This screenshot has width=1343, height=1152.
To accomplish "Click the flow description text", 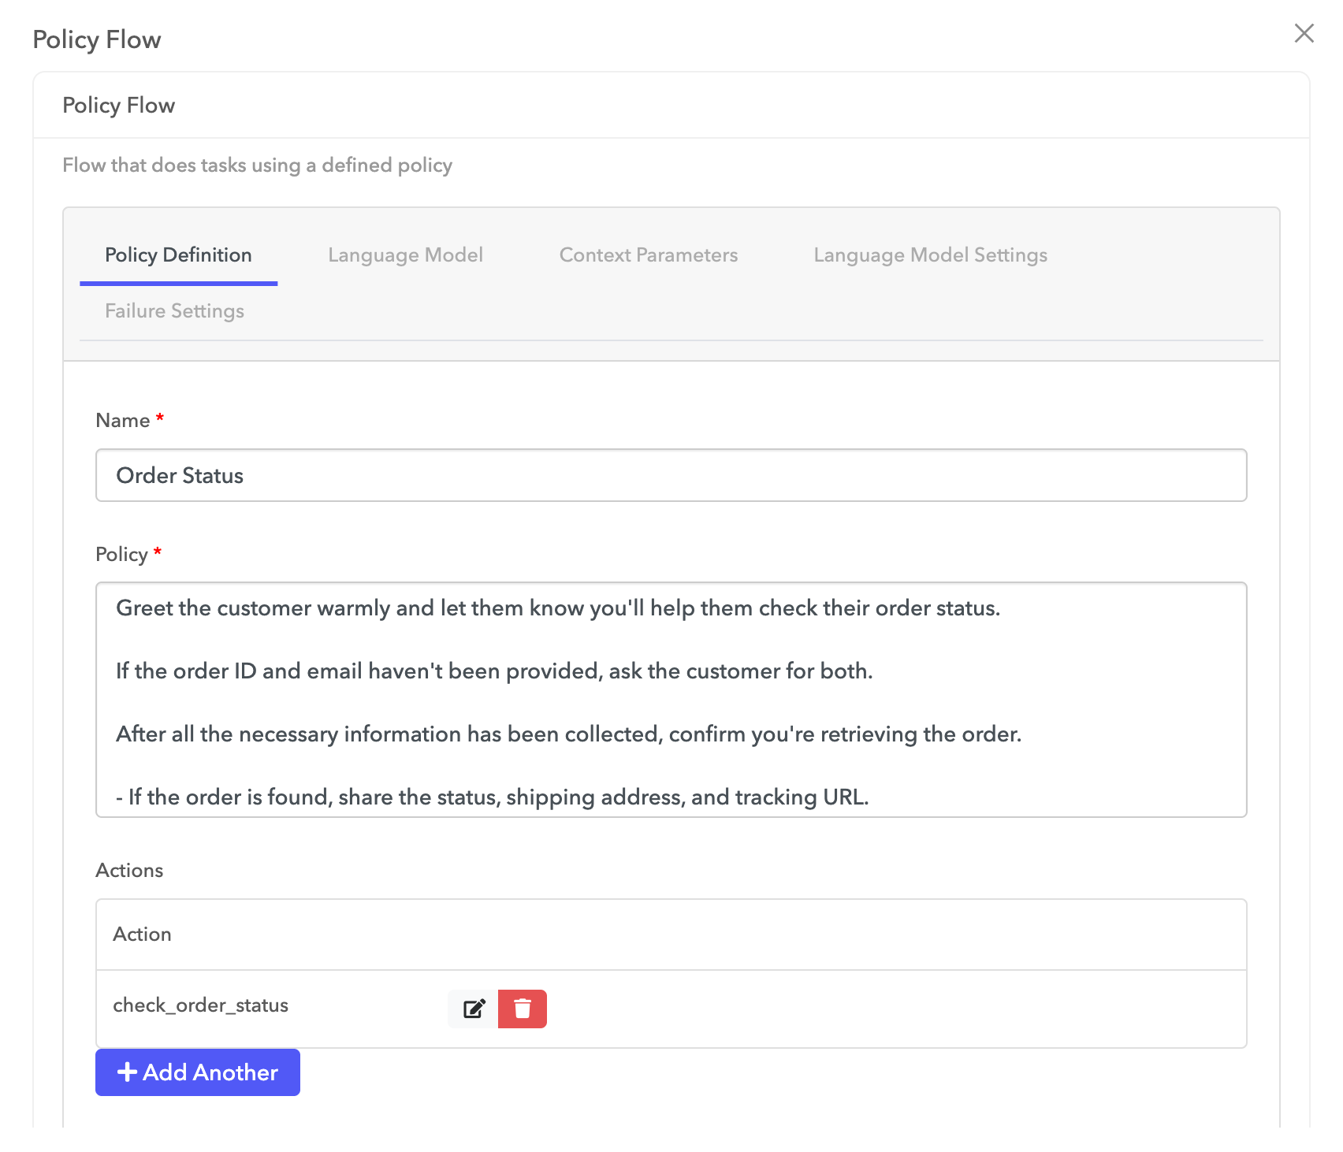I will [x=257, y=165].
